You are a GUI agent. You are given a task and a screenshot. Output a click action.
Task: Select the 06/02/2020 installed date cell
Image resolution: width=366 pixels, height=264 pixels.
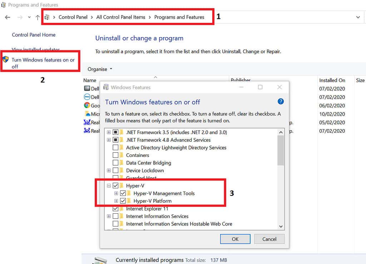[332, 106]
